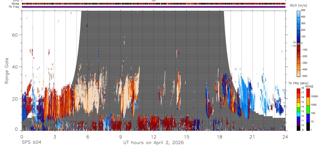Click the 'TX FRQ (MHz)' legend title
The image size is (321, 148).
298,83
